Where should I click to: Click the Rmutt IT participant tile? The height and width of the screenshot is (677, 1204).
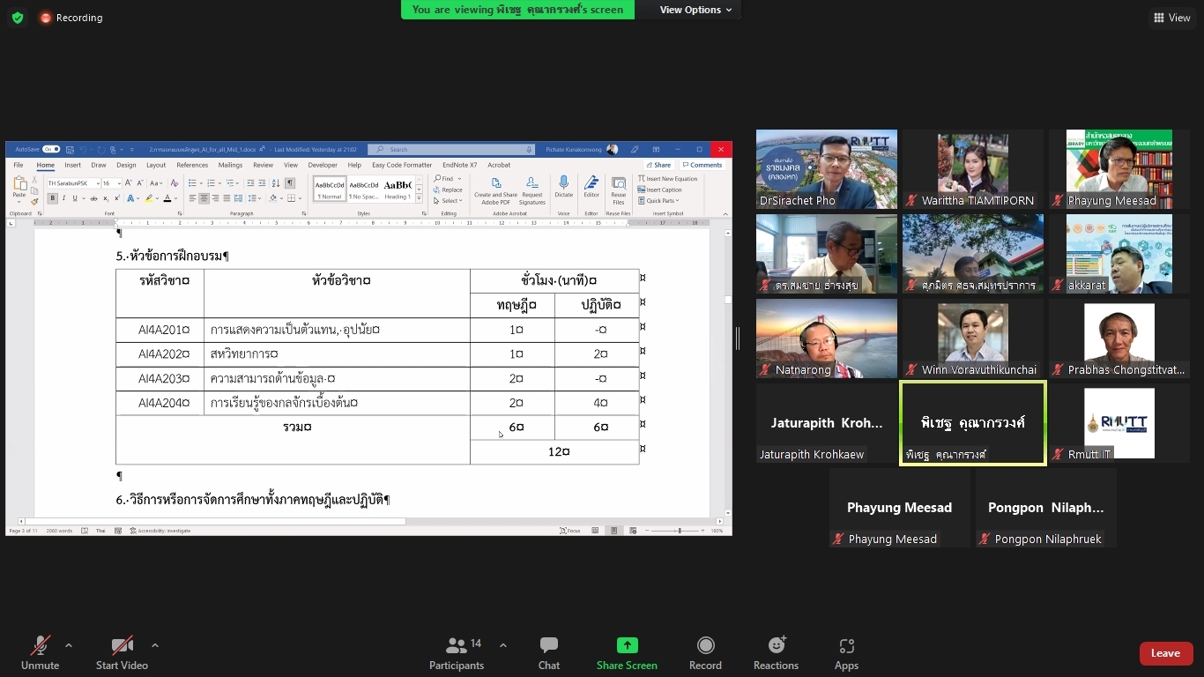tap(1119, 423)
